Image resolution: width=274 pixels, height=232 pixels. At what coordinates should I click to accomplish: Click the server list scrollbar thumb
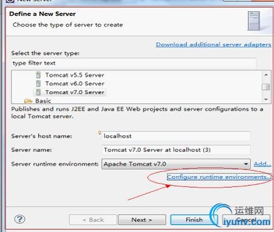tap(266, 87)
